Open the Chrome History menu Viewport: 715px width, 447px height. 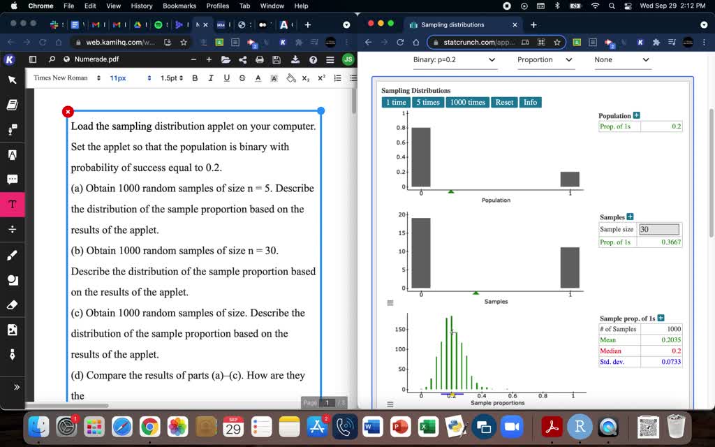pyautogui.click(x=141, y=6)
